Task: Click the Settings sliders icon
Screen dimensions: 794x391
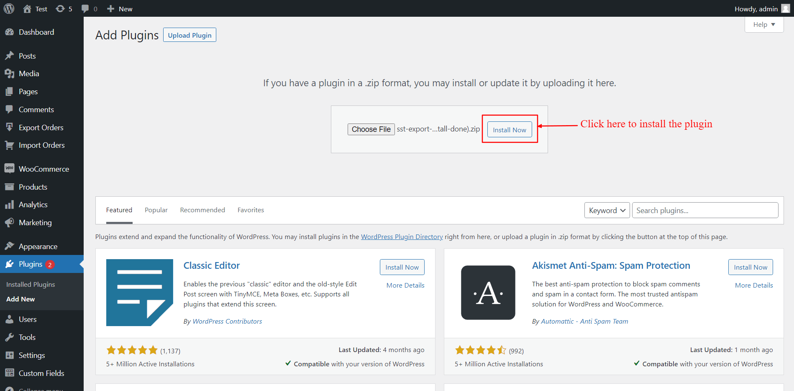Action: (x=9, y=355)
